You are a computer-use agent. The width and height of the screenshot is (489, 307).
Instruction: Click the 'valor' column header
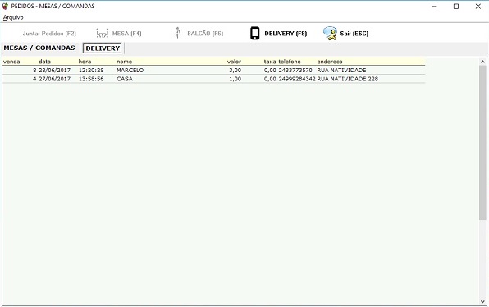coord(234,62)
